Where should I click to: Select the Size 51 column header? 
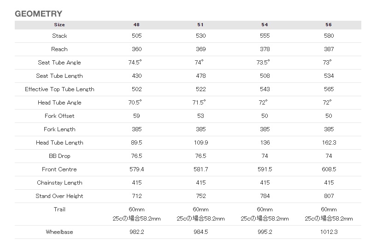coord(200,24)
